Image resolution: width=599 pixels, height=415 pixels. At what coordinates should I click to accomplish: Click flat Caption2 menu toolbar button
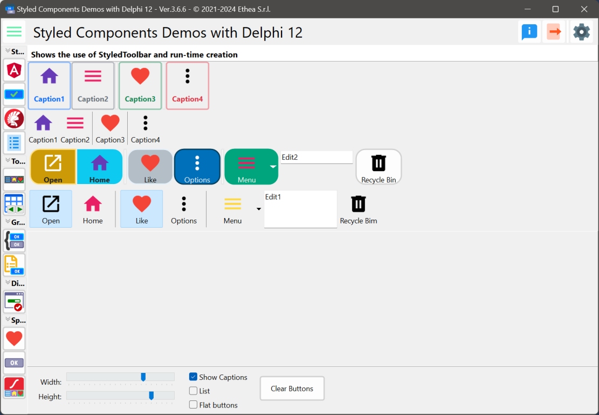pyautogui.click(x=75, y=130)
